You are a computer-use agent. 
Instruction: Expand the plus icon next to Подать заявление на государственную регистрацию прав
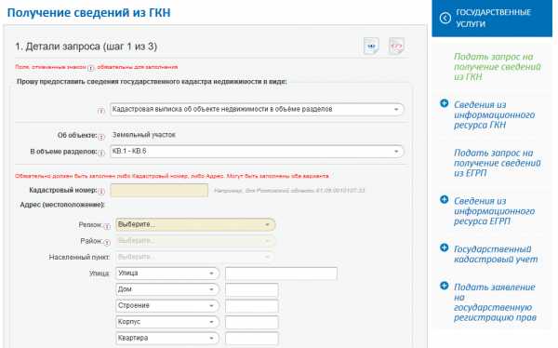(445, 286)
